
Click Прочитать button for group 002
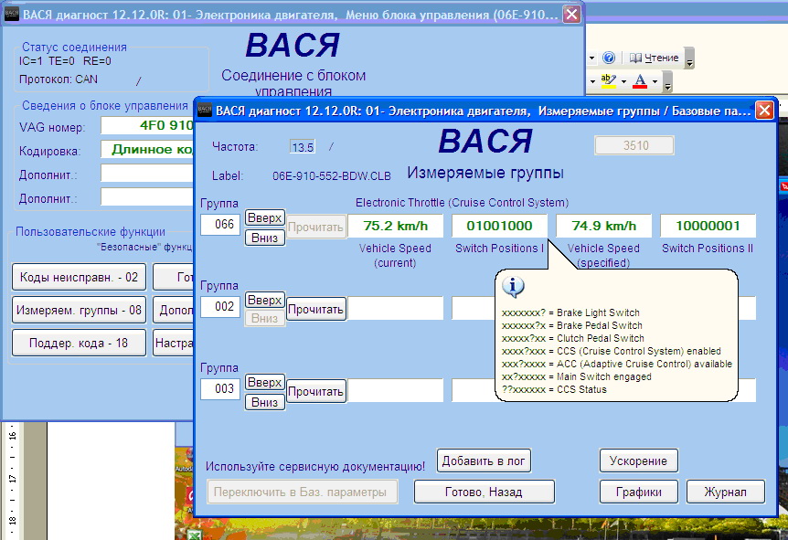click(315, 310)
